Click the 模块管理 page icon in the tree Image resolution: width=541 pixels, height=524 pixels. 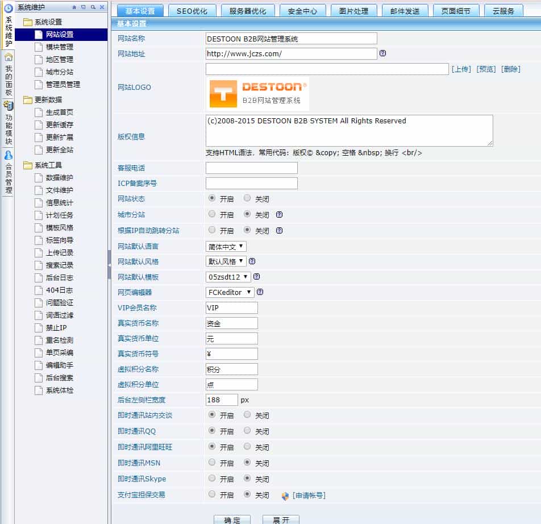[39, 47]
